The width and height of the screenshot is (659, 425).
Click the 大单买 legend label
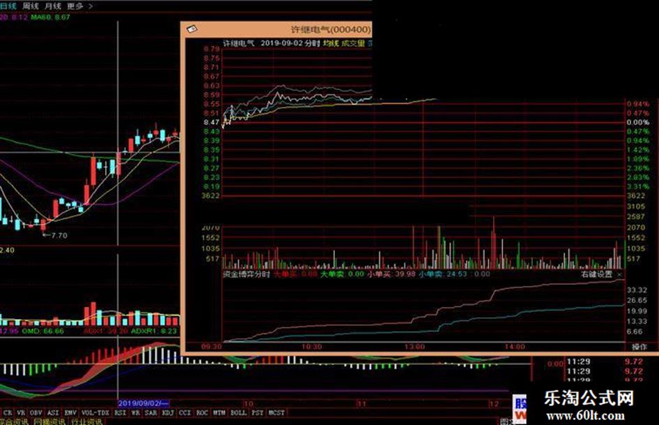coord(285,274)
